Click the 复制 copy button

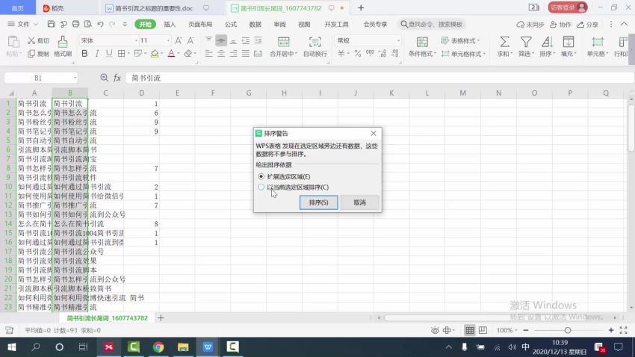38,54
